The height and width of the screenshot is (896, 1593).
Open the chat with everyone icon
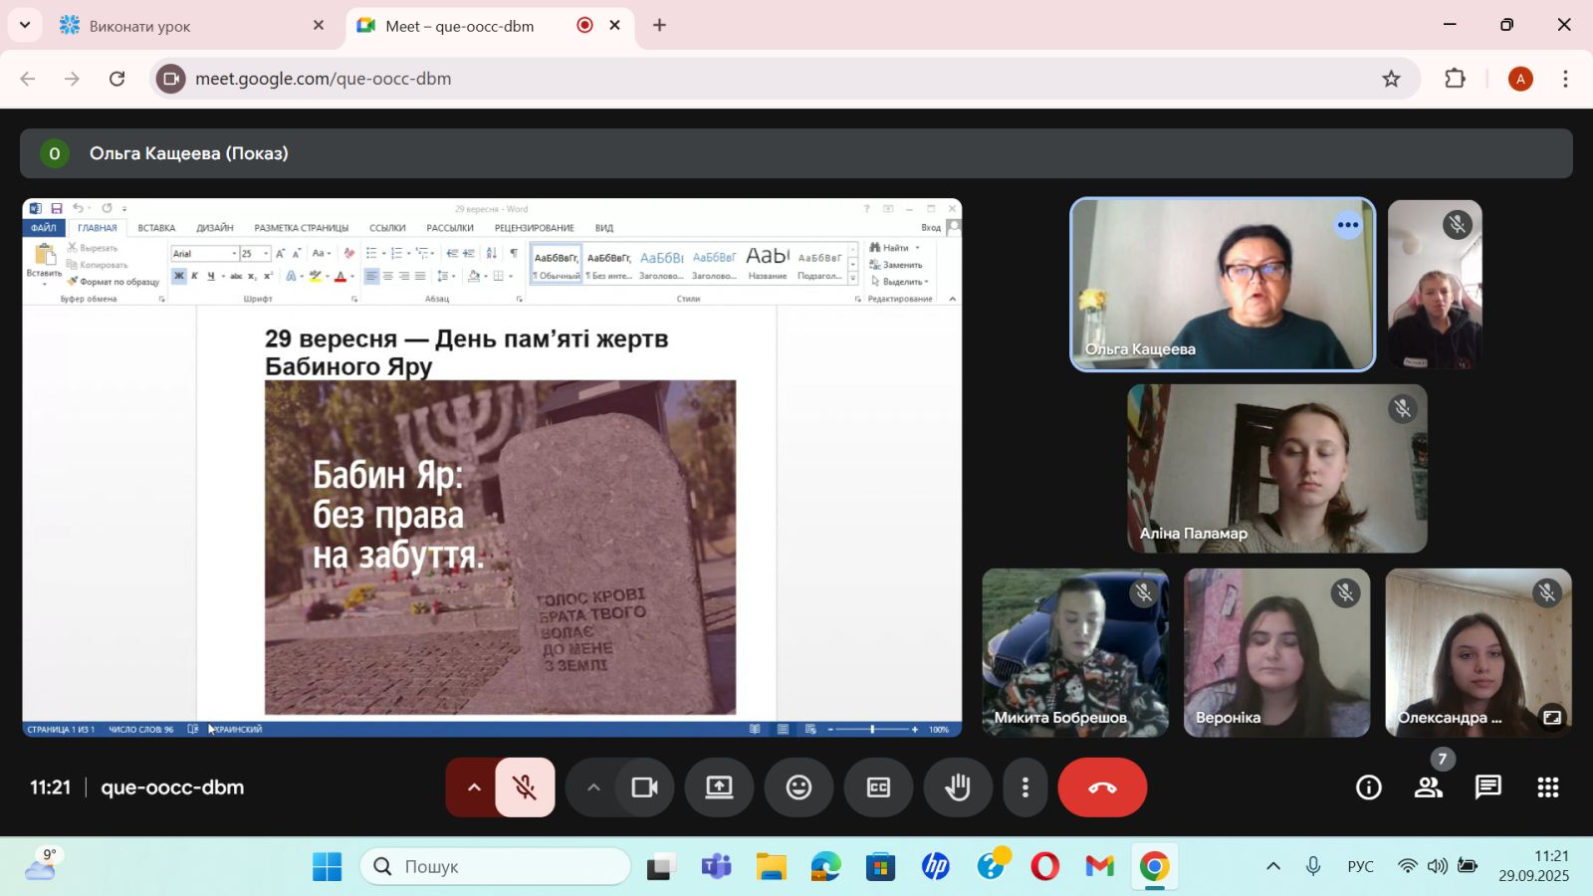(x=1488, y=787)
